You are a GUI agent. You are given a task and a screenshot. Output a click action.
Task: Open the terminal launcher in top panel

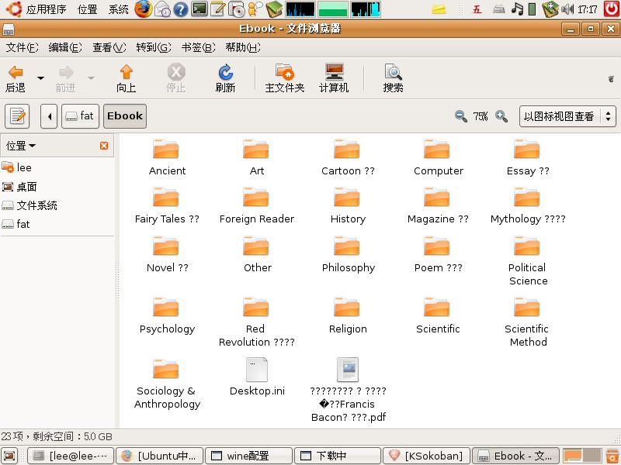[199, 9]
